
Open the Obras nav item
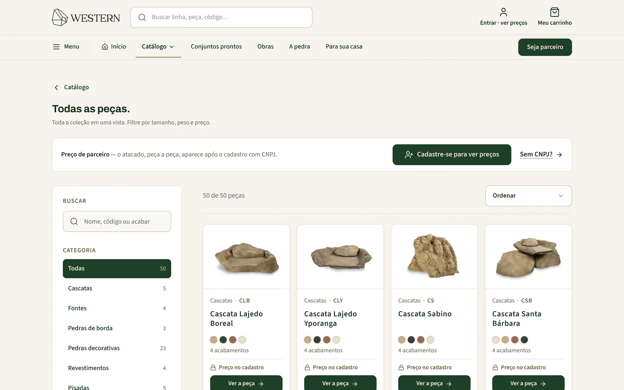(x=266, y=47)
